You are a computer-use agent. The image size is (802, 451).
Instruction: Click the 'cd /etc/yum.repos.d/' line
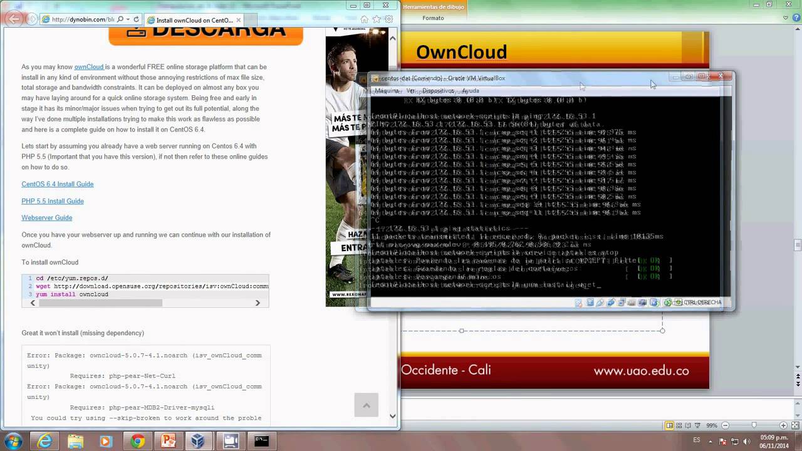(x=72, y=278)
